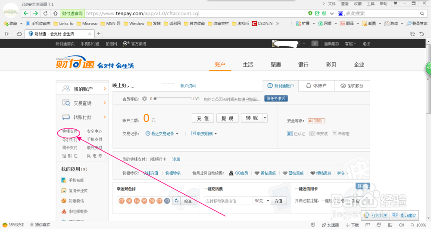Click the 提现 withdraw button
Screen dimensions: 431x229
pyautogui.click(x=227, y=118)
